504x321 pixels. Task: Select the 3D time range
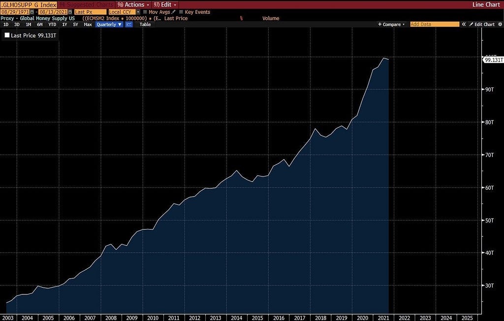(17, 25)
